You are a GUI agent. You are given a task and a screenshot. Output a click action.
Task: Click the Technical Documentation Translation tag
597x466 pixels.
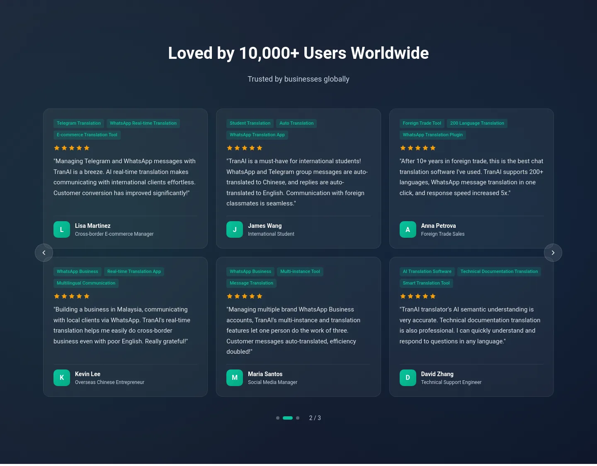tap(499, 272)
